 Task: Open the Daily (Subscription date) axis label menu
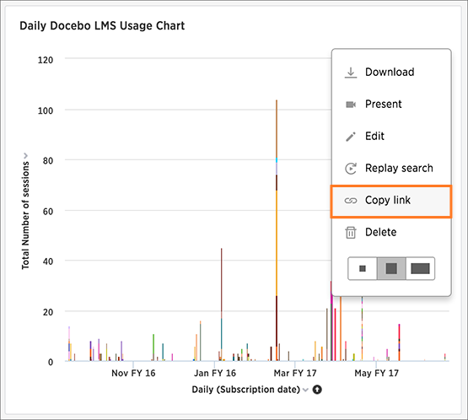(x=245, y=390)
